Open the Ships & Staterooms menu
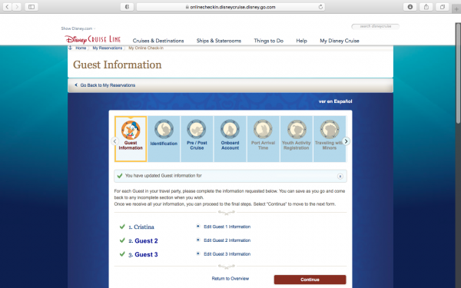This screenshot has width=461, height=288. point(219,41)
